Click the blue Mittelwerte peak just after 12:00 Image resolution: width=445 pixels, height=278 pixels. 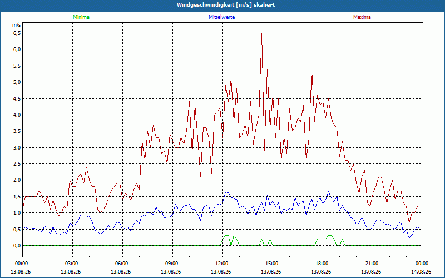[226, 192]
